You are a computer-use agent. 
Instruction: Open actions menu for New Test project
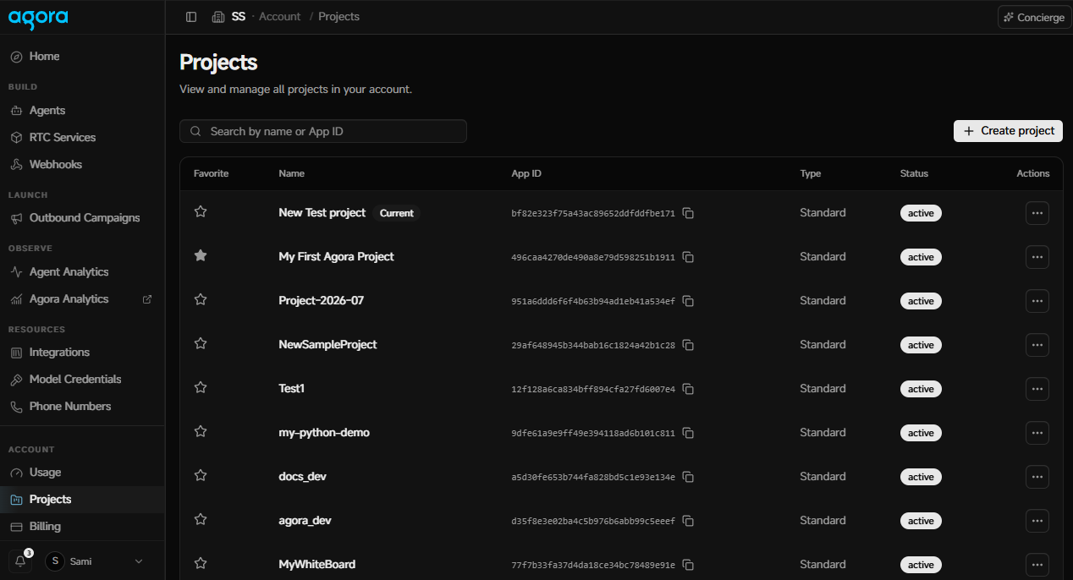pos(1037,213)
